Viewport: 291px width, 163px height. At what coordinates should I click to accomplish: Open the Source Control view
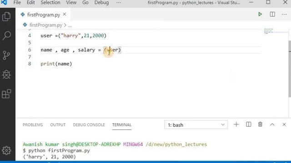point(6,55)
